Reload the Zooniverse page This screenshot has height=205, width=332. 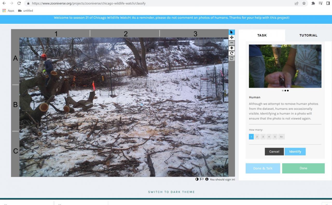point(19,3)
